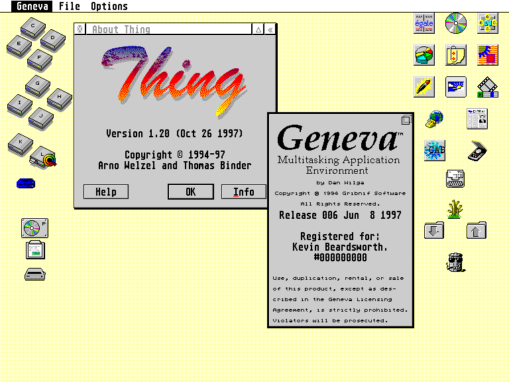
Task: Select the drive K icon
Action: tap(21, 145)
